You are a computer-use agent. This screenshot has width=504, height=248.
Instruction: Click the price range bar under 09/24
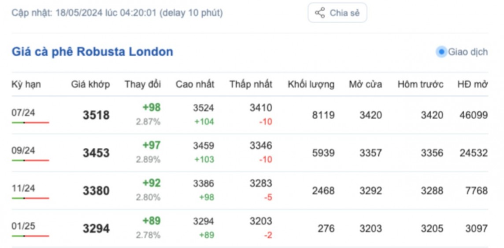click(30, 160)
